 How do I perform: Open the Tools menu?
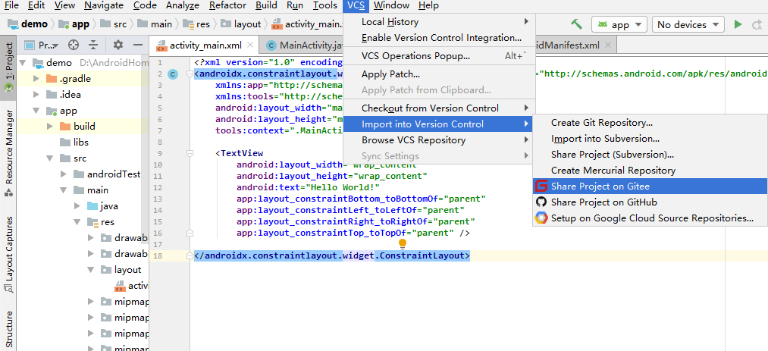pyautogui.click(x=324, y=5)
